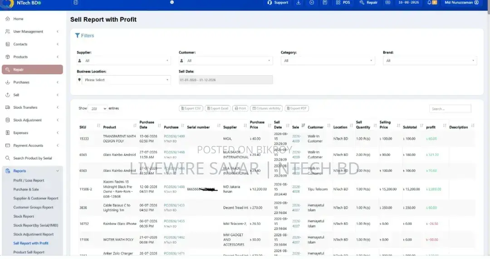
Task: Open Stock Report(by Serial/IMEI)
Action: coord(36,225)
